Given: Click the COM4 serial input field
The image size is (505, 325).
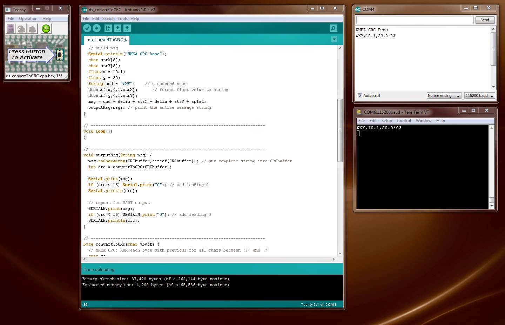Looking at the screenshot, I should [x=415, y=20].
